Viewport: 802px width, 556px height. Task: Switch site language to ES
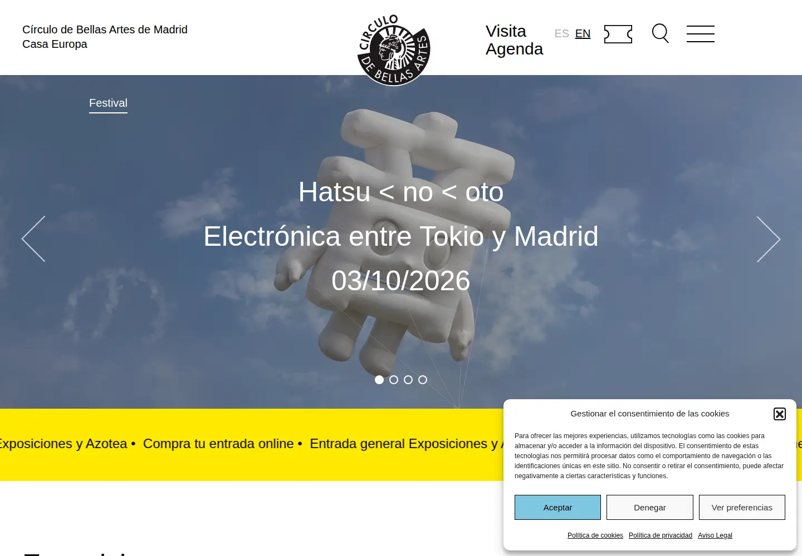tap(562, 33)
